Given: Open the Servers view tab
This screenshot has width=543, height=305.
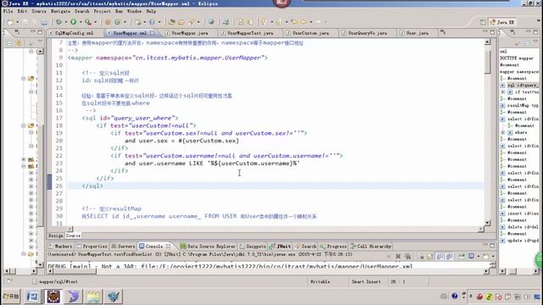Looking at the screenshot, I should point(123,247).
